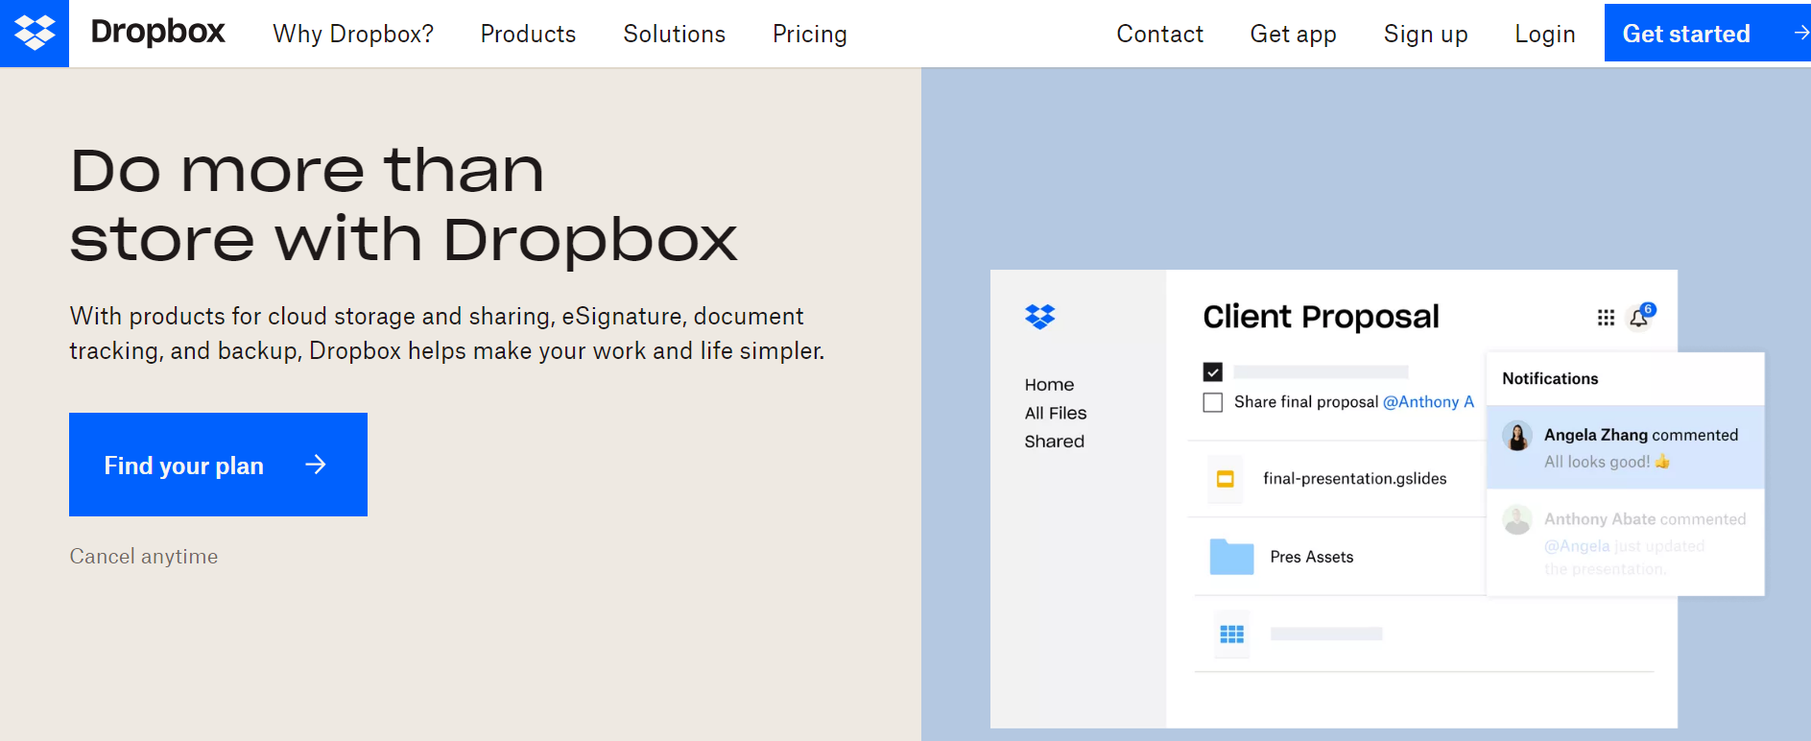
Task: Open the Products menu
Action: pyautogui.click(x=528, y=34)
